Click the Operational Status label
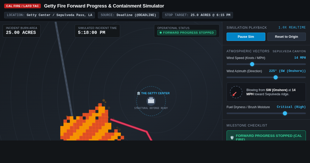Screen dimensions: 310x163 pos(173,28)
